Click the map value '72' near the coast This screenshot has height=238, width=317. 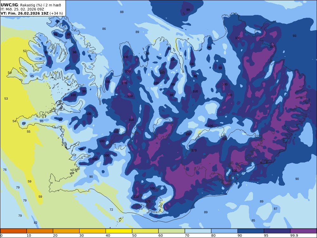111,210
